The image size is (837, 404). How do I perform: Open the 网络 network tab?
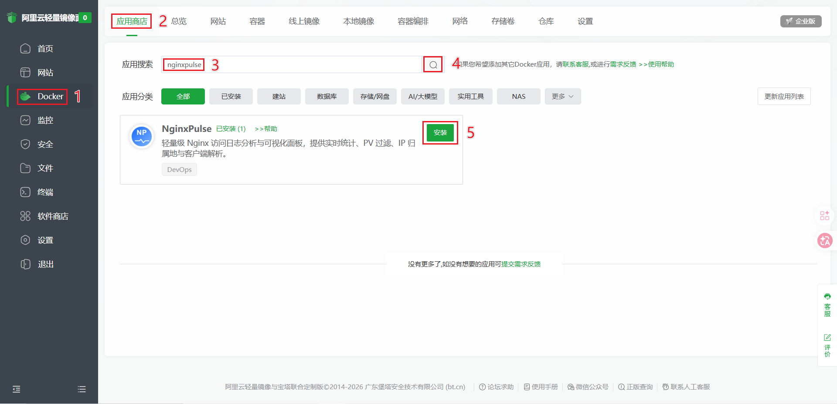coord(460,21)
